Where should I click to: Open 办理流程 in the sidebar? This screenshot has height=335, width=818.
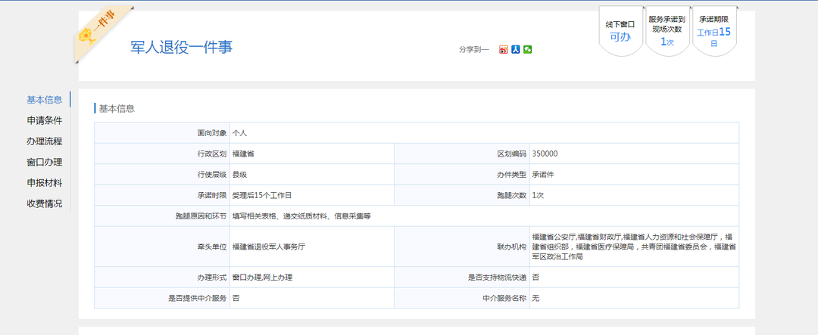(x=44, y=141)
